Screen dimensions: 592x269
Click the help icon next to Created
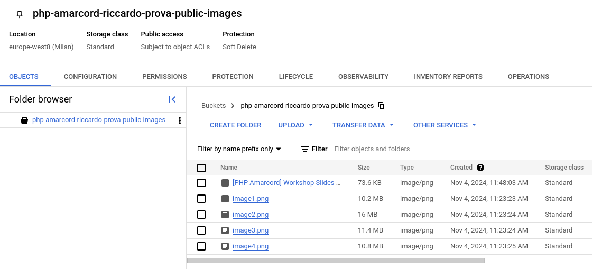(480, 168)
